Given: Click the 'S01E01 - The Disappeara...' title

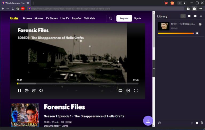Looking at the screenshot, I should click(183, 24).
